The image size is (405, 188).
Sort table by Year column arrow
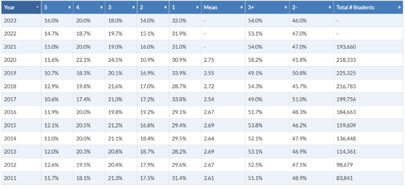(38, 7)
